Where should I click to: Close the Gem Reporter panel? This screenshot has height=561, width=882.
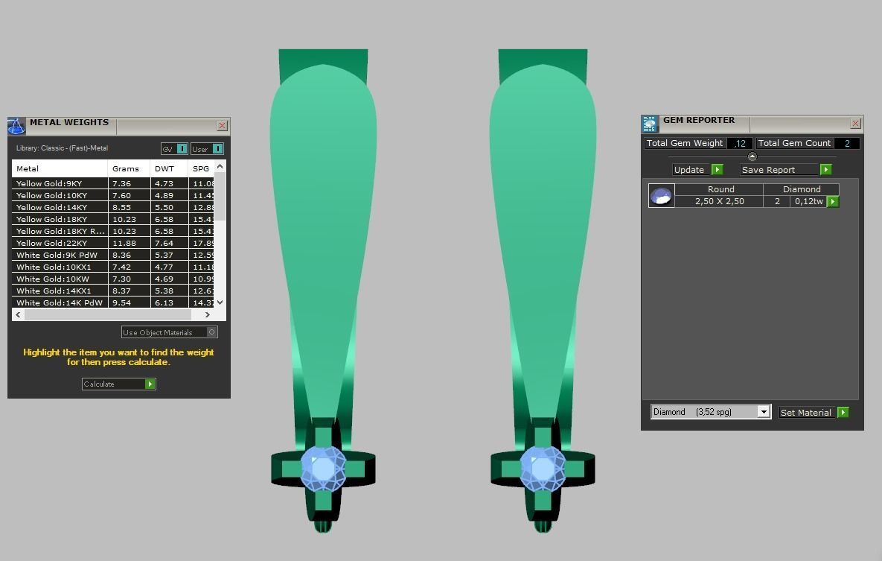tap(855, 124)
